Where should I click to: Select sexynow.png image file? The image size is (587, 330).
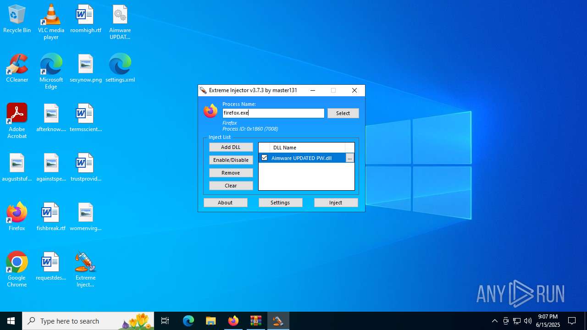pos(85,68)
